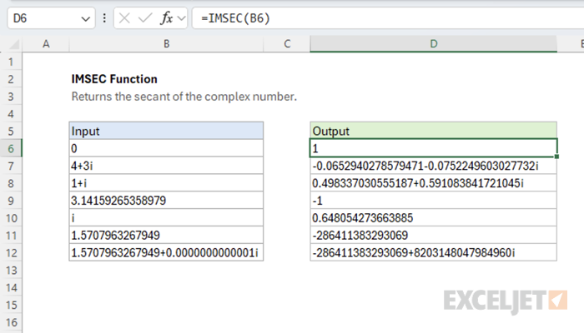Select input cell '4+3i'
The image size is (584, 333).
pyautogui.click(x=166, y=166)
